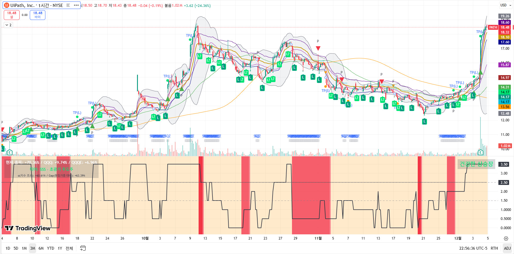Select the 1Y time range
This screenshot has width=514, height=254.
tap(60, 248)
